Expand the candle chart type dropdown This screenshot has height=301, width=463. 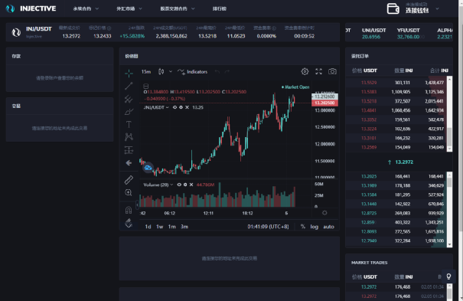click(x=171, y=72)
